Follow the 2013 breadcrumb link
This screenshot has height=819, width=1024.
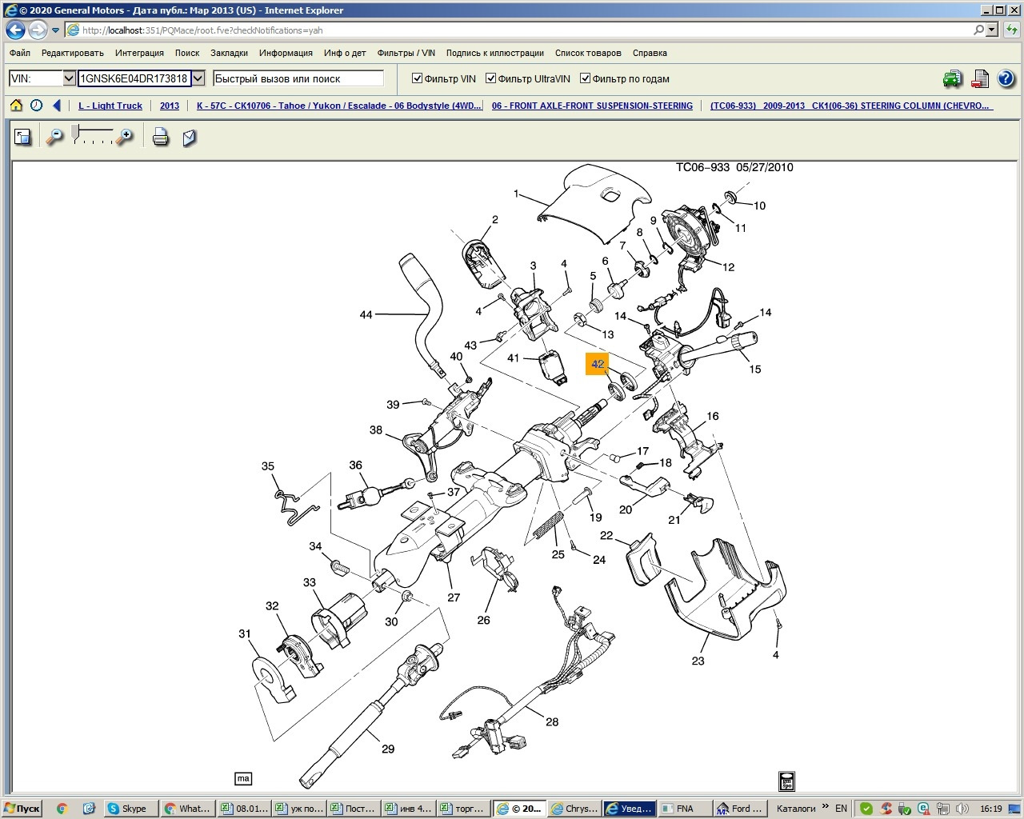click(x=170, y=106)
